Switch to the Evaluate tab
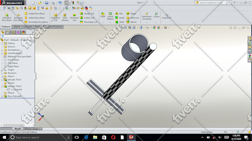The width and height of the screenshot is (252, 141). (28, 27)
